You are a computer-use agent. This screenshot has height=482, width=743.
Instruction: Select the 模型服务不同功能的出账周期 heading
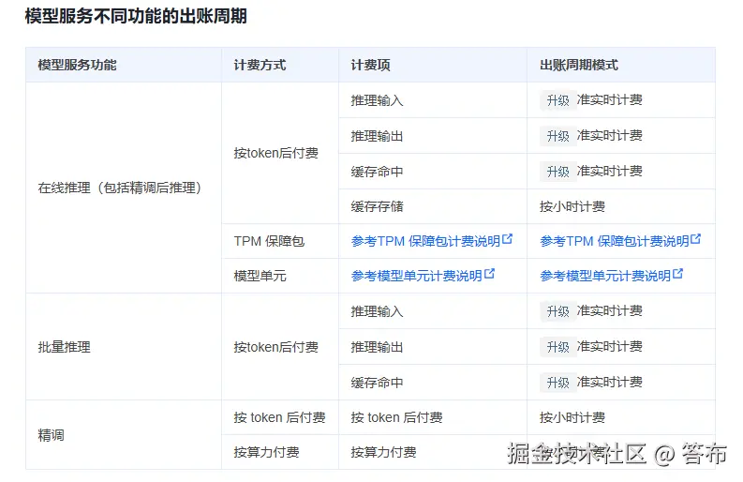[136, 16]
